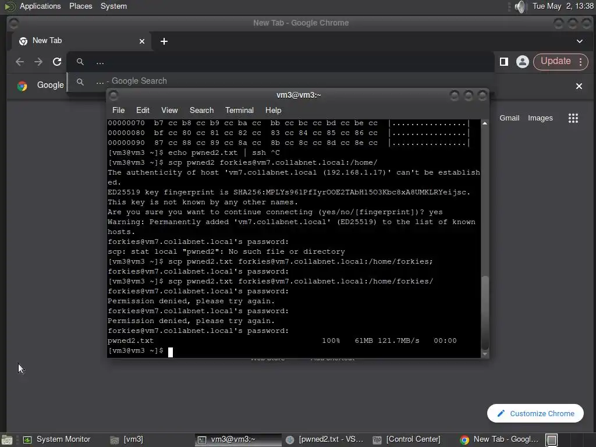The image size is (596, 447).
Task: Click the search magnifier in address bar
Action: pyautogui.click(x=80, y=62)
